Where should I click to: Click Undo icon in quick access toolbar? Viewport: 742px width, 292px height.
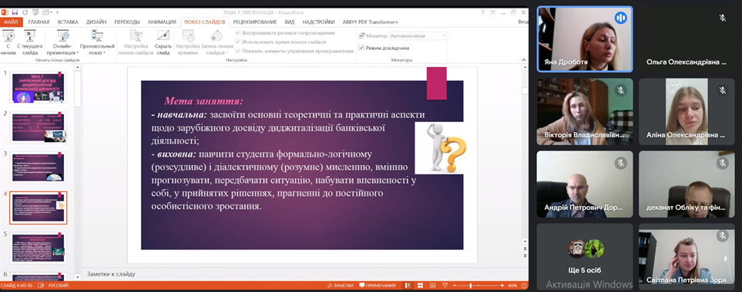[25, 12]
